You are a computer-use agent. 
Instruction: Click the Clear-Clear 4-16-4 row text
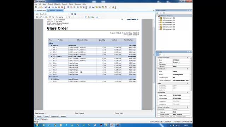coord(75,56)
